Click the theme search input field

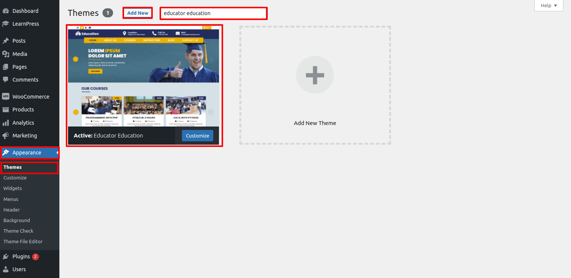pos(213,13)
